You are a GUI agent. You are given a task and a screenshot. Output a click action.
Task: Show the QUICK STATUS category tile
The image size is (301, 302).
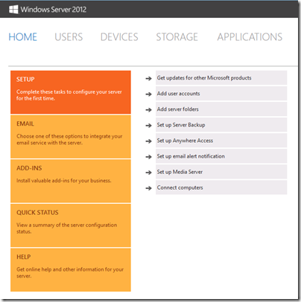[x=71, y=225]
